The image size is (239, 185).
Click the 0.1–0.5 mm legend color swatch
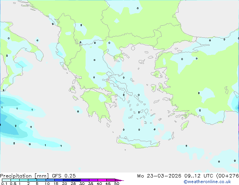[x=6, y=180]
